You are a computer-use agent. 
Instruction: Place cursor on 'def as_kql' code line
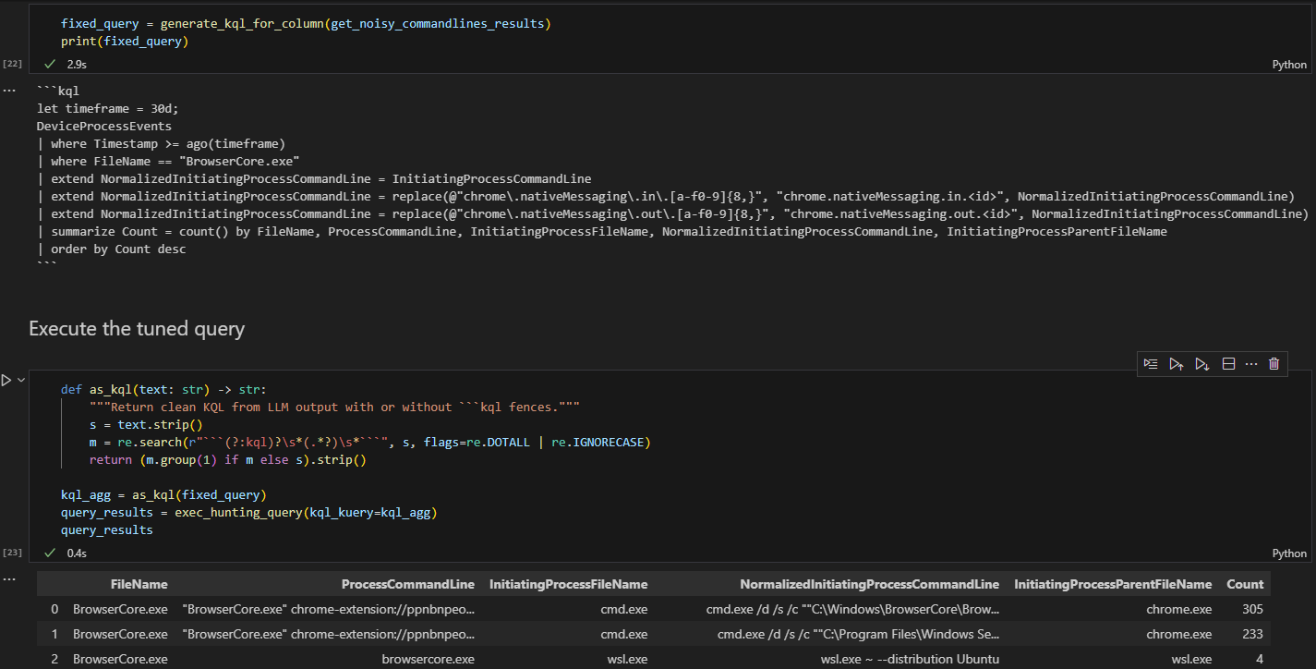[x=163, y=389]
